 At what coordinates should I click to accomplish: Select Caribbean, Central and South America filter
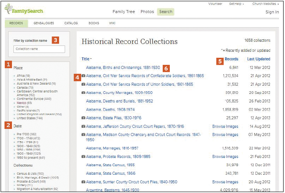click(37, 93)
